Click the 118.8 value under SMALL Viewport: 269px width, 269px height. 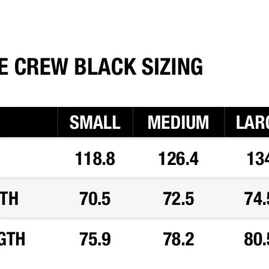click(x=95, y=159)
